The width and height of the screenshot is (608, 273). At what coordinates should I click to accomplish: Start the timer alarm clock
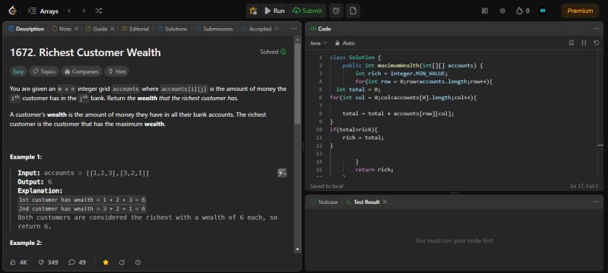(336, 11)
